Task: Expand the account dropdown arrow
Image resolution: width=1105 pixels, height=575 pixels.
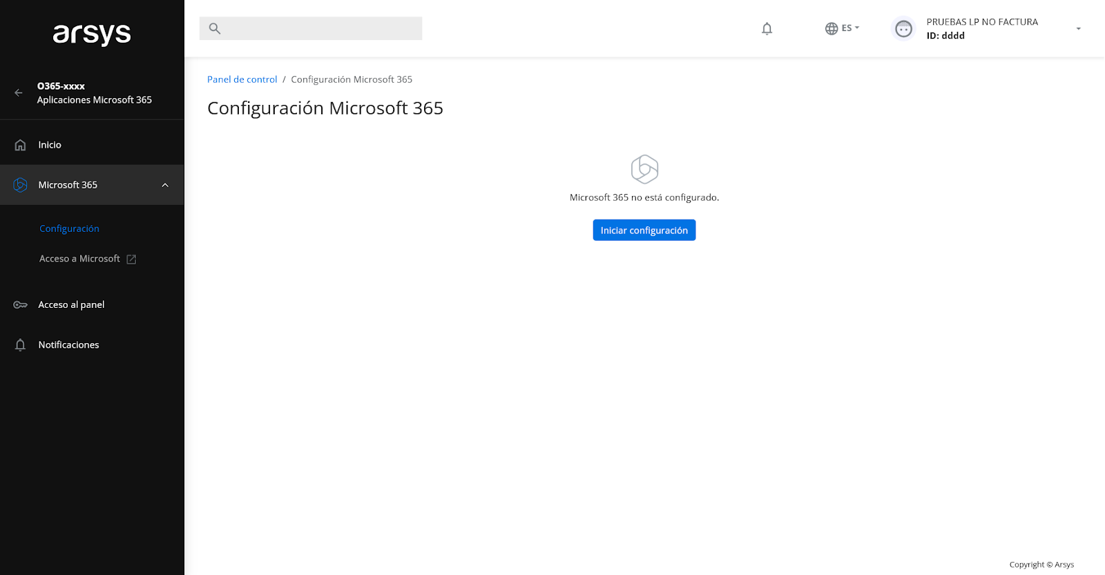Action: click(x=1078, y=29)
